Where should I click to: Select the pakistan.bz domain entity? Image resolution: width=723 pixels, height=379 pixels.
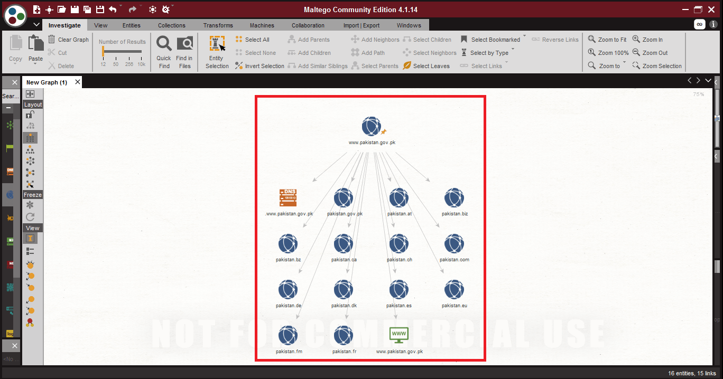[x=288, y=244]
